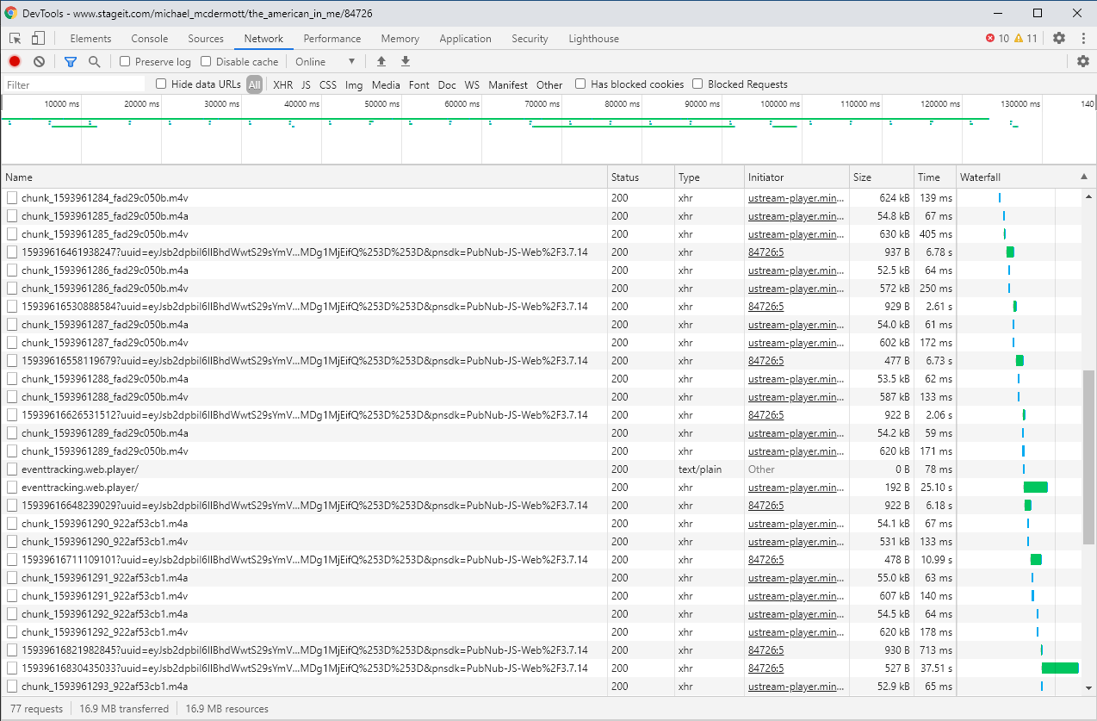Export HAR file with download arrow

coord(406,61)
